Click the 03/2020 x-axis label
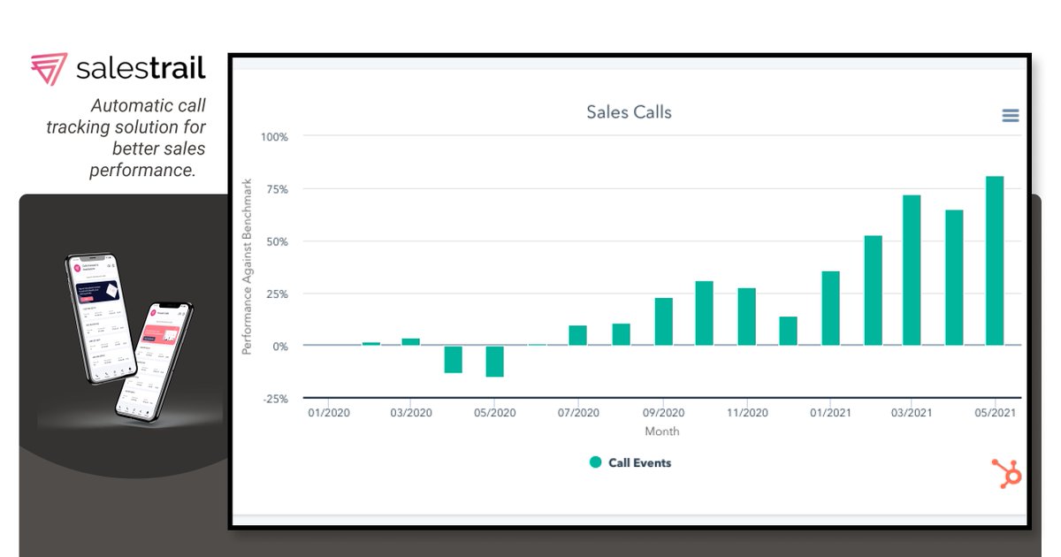The width and height of the screenshot is (1061, 557). (x=412, y=413)
